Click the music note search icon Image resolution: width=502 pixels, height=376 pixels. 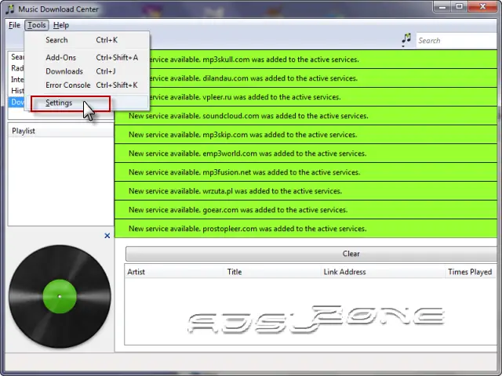pyautogui.click(x=406, y=40)
